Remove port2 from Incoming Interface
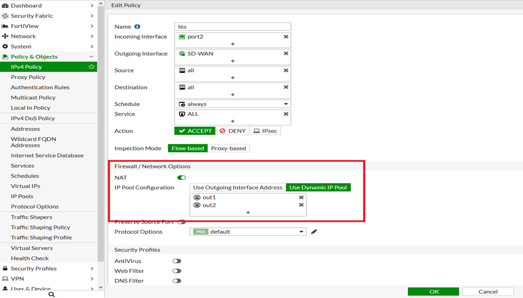Screen dimensions: 523x298 (286, 37)
